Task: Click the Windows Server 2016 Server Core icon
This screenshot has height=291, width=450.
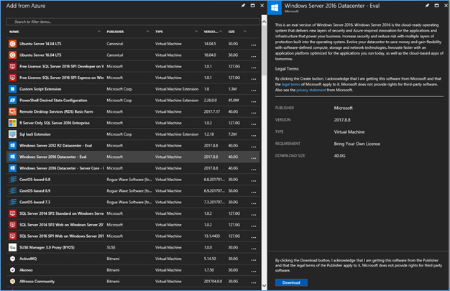Action: point(12,168)
